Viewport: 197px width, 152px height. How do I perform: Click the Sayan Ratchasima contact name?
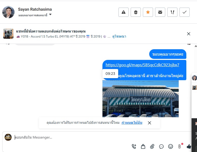(x=35, y=9)
